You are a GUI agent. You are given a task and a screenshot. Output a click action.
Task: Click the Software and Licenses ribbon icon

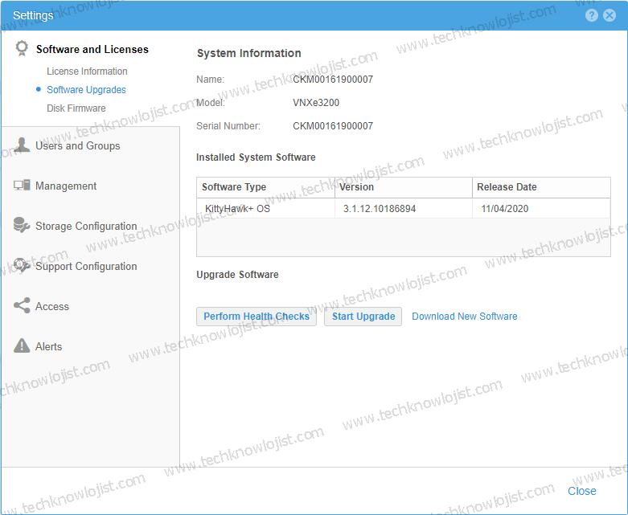(22, 48)
